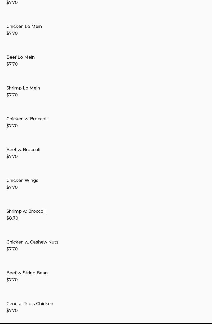212x324 pixels.
Task: Click the price under Chicken w. Cashew Nuts
Action: (x=12, y=249)
